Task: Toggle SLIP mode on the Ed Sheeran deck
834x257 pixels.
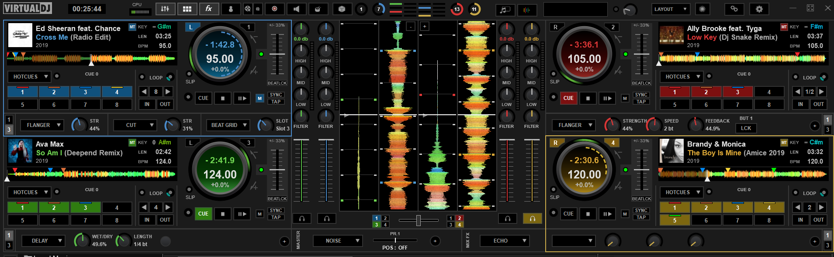Action: click(x=189, y=74)
